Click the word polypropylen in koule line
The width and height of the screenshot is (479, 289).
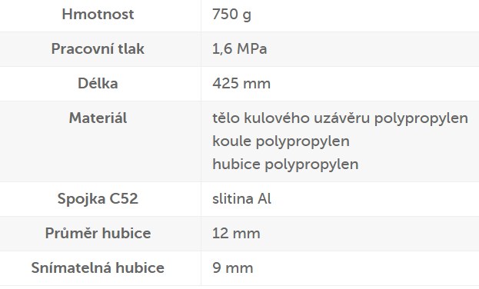303,141
